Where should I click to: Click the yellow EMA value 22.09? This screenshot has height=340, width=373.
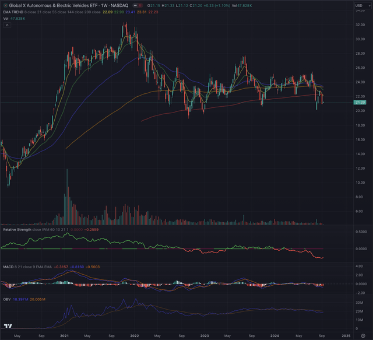[107, 12]
